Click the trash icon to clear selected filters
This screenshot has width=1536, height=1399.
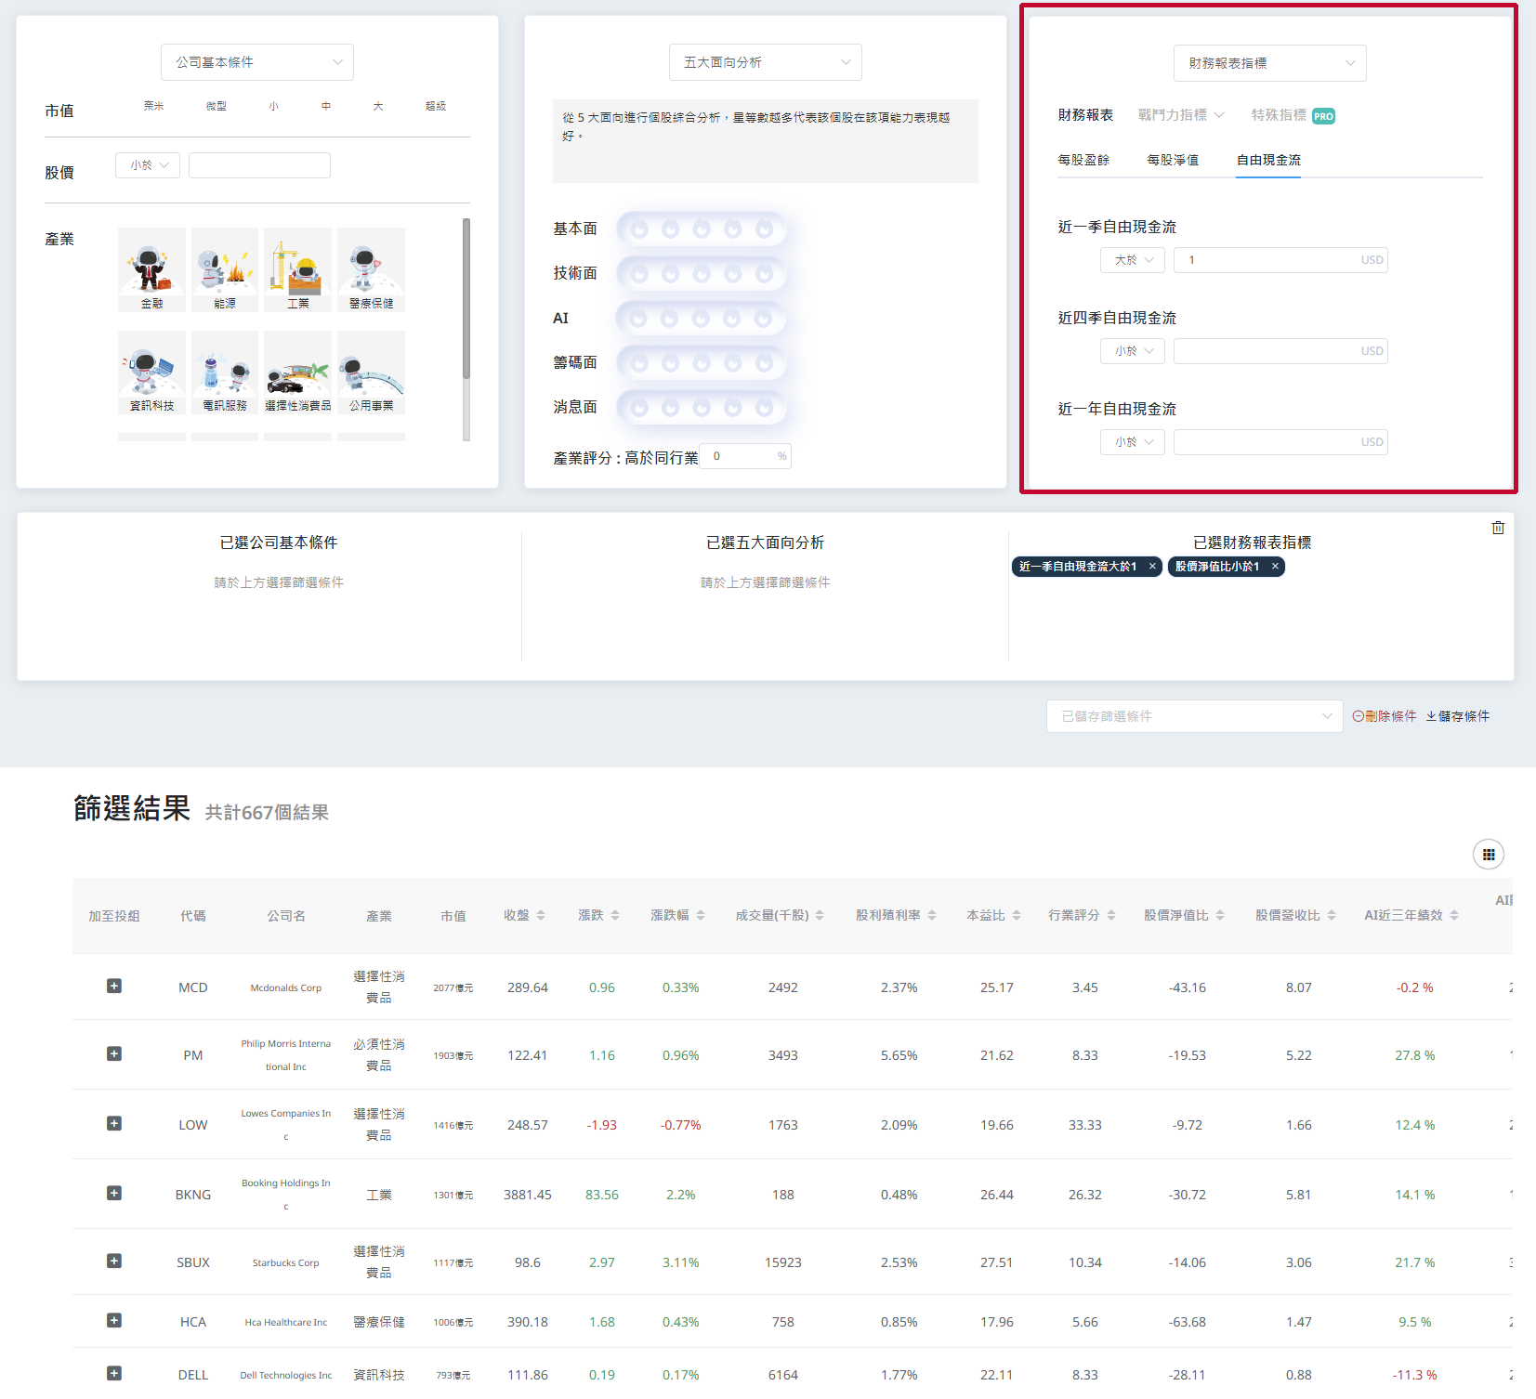(x=1498, y=528)
